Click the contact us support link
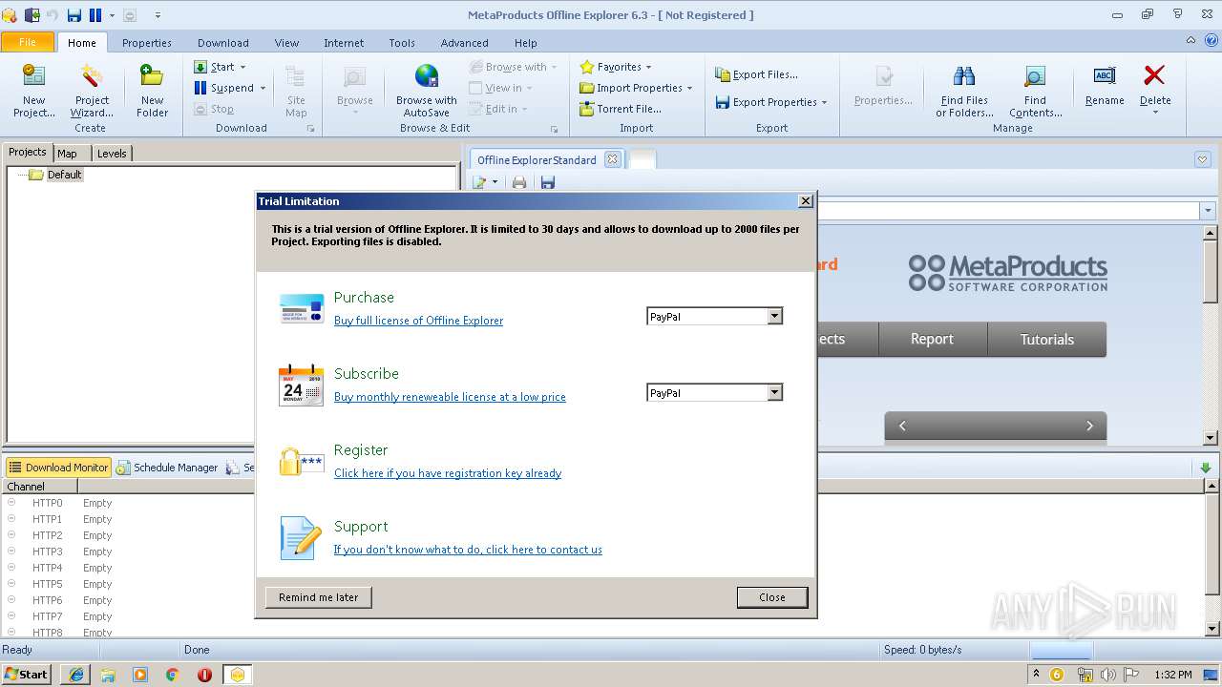Viewport: 1222px width, 687px height. pyautogui.click(x=468, y=550)
